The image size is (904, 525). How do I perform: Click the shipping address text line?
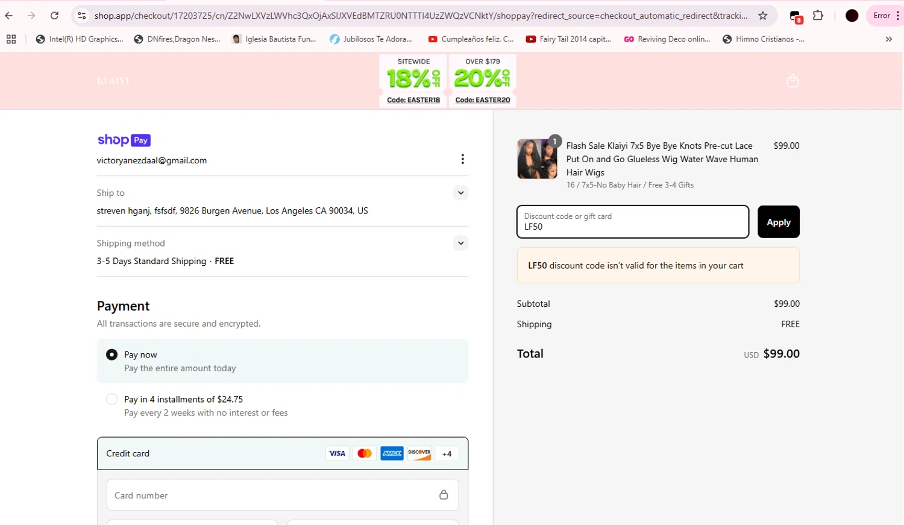232,211
